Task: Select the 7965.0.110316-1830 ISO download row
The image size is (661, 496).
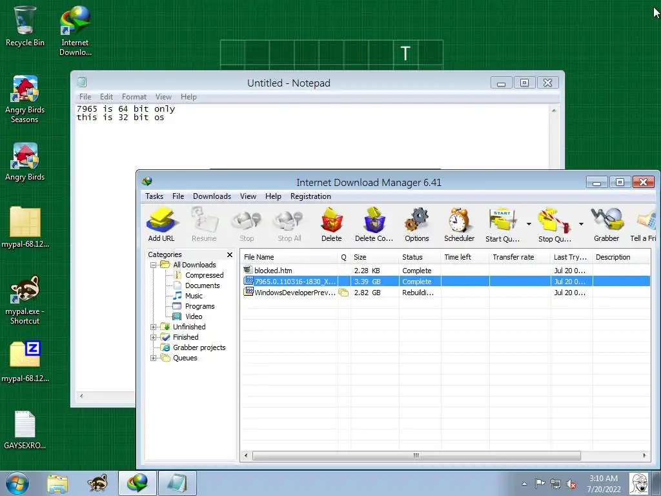Action: 445,282
